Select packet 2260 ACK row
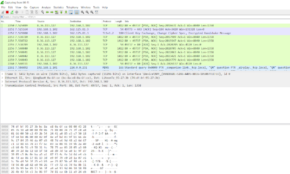290x174 pixels. 145,63
